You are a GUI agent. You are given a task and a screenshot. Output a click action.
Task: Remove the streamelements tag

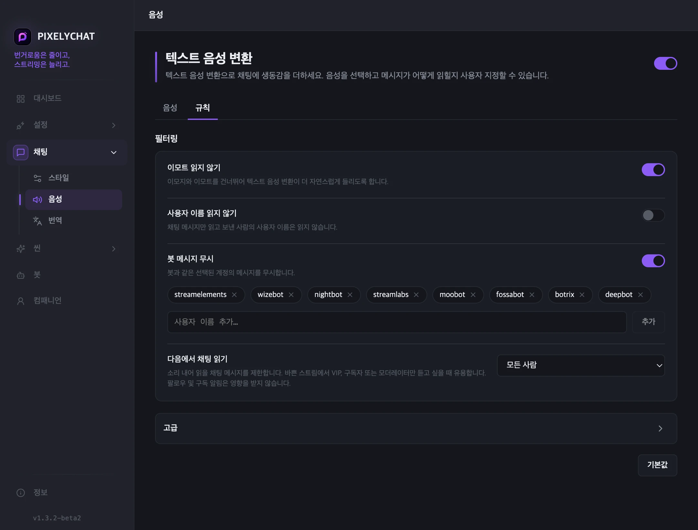[234, 295]
